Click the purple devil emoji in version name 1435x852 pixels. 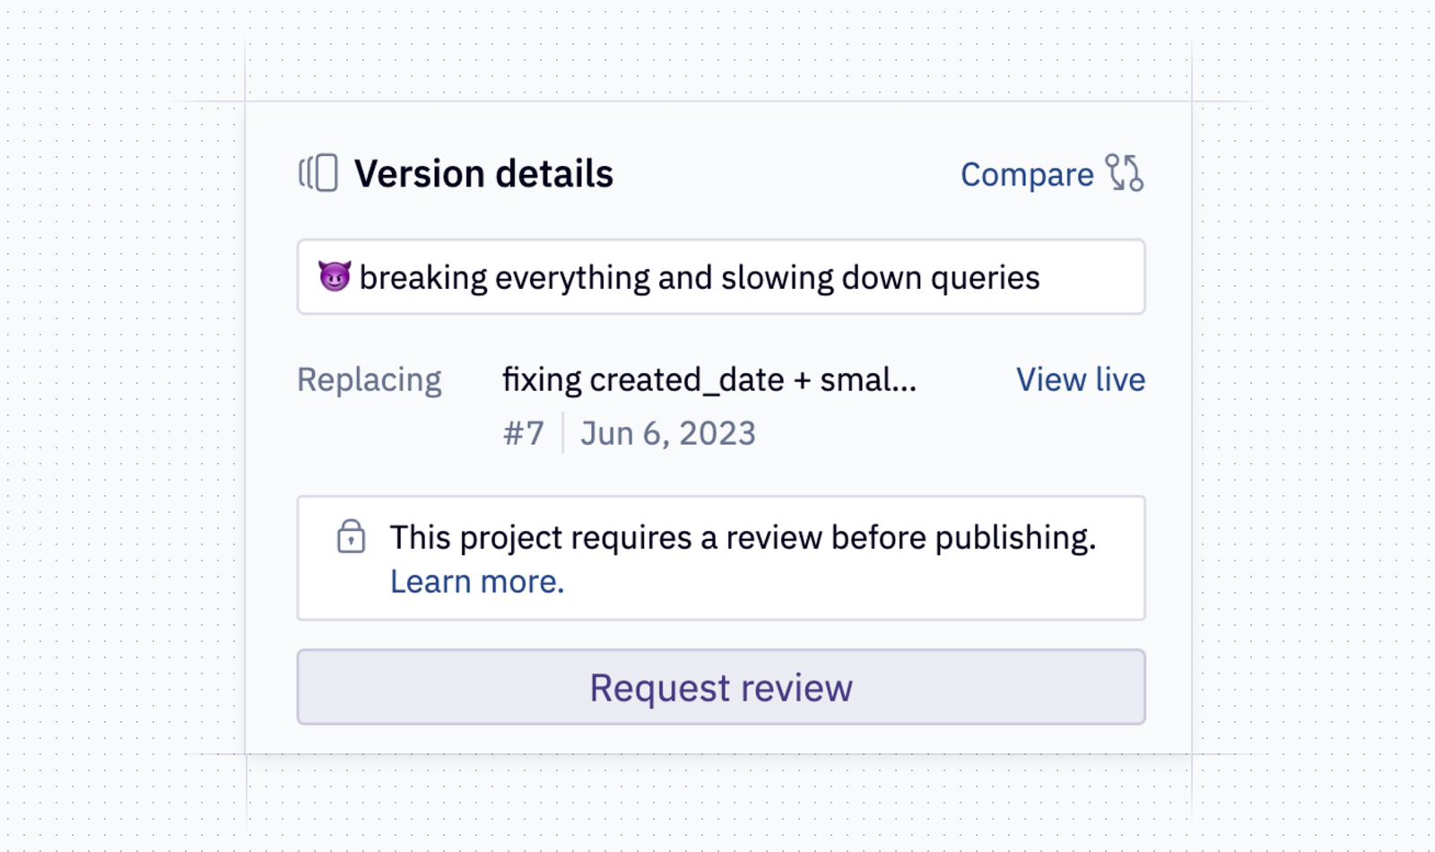tap(335, 276)
